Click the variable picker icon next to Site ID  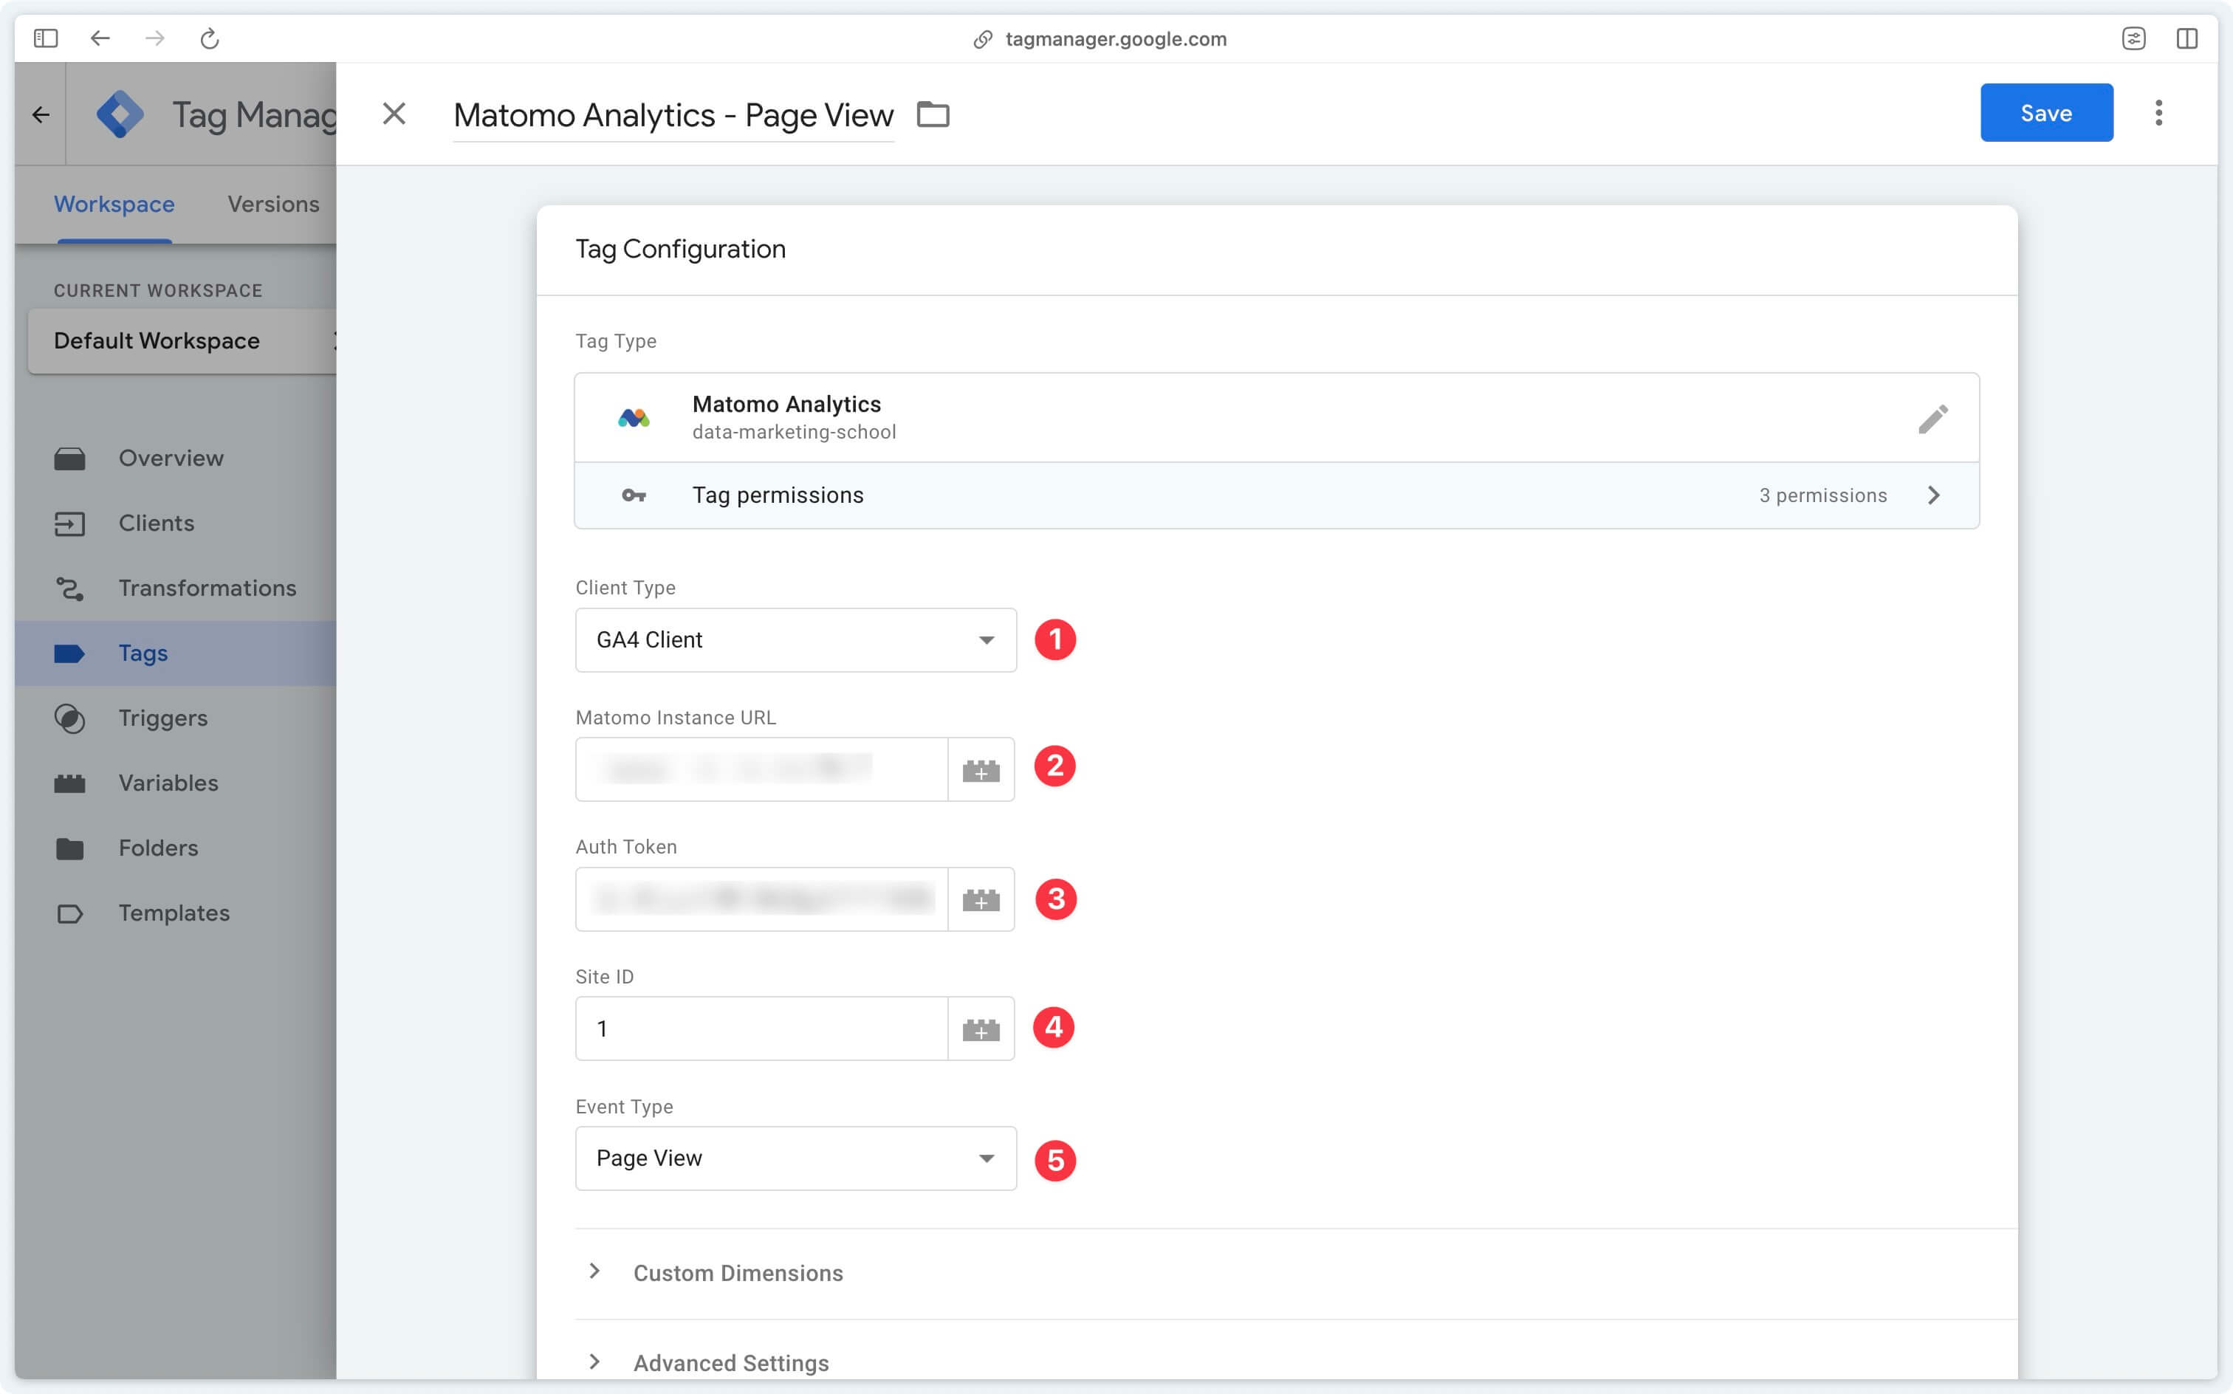(981, 1026)
